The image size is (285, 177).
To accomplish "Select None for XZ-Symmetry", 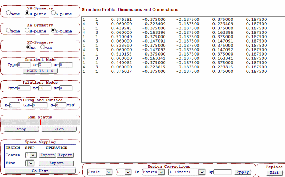I will click(8, 30).
